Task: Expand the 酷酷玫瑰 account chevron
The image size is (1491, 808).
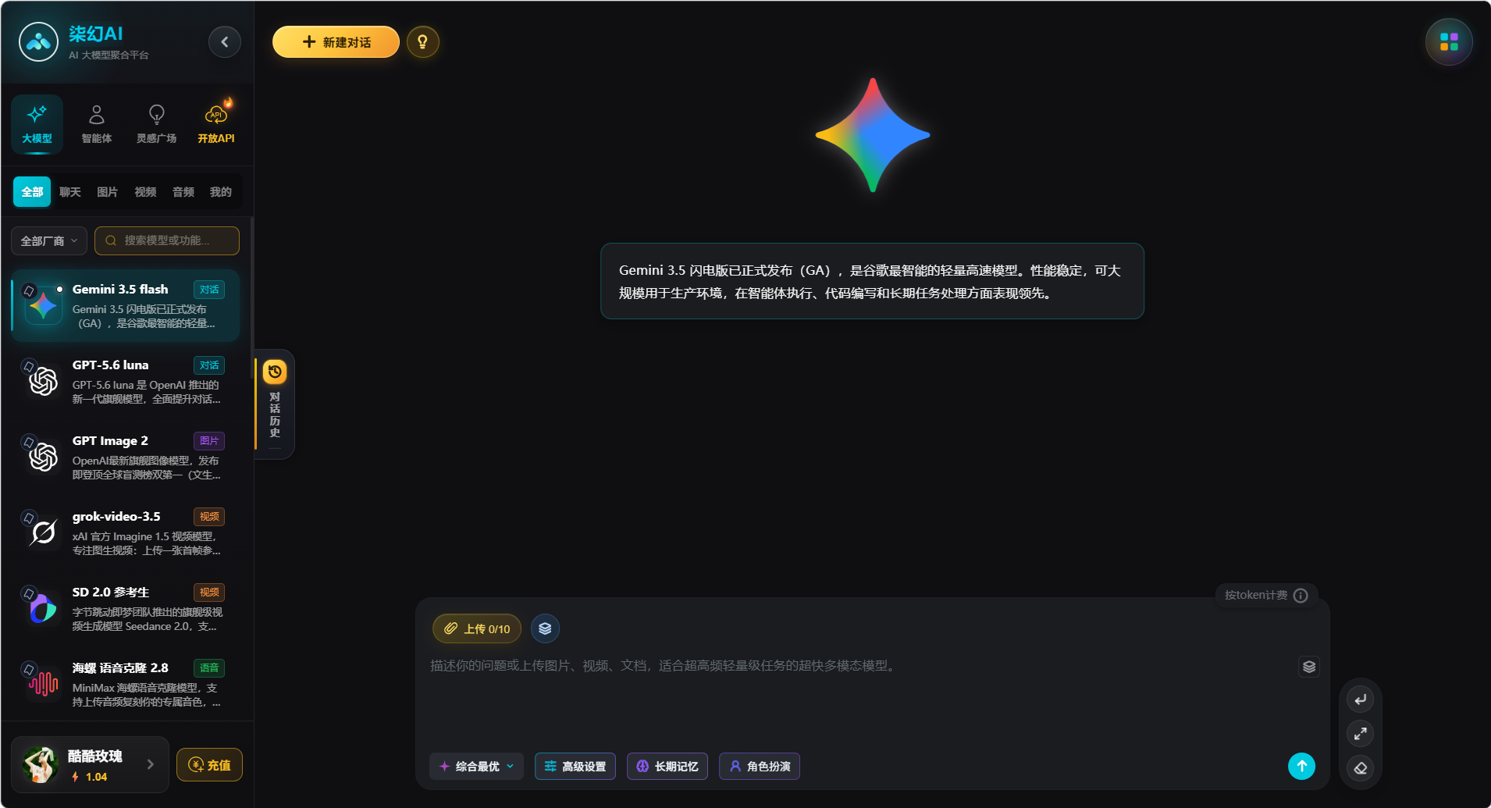Action: click(151, 764)
